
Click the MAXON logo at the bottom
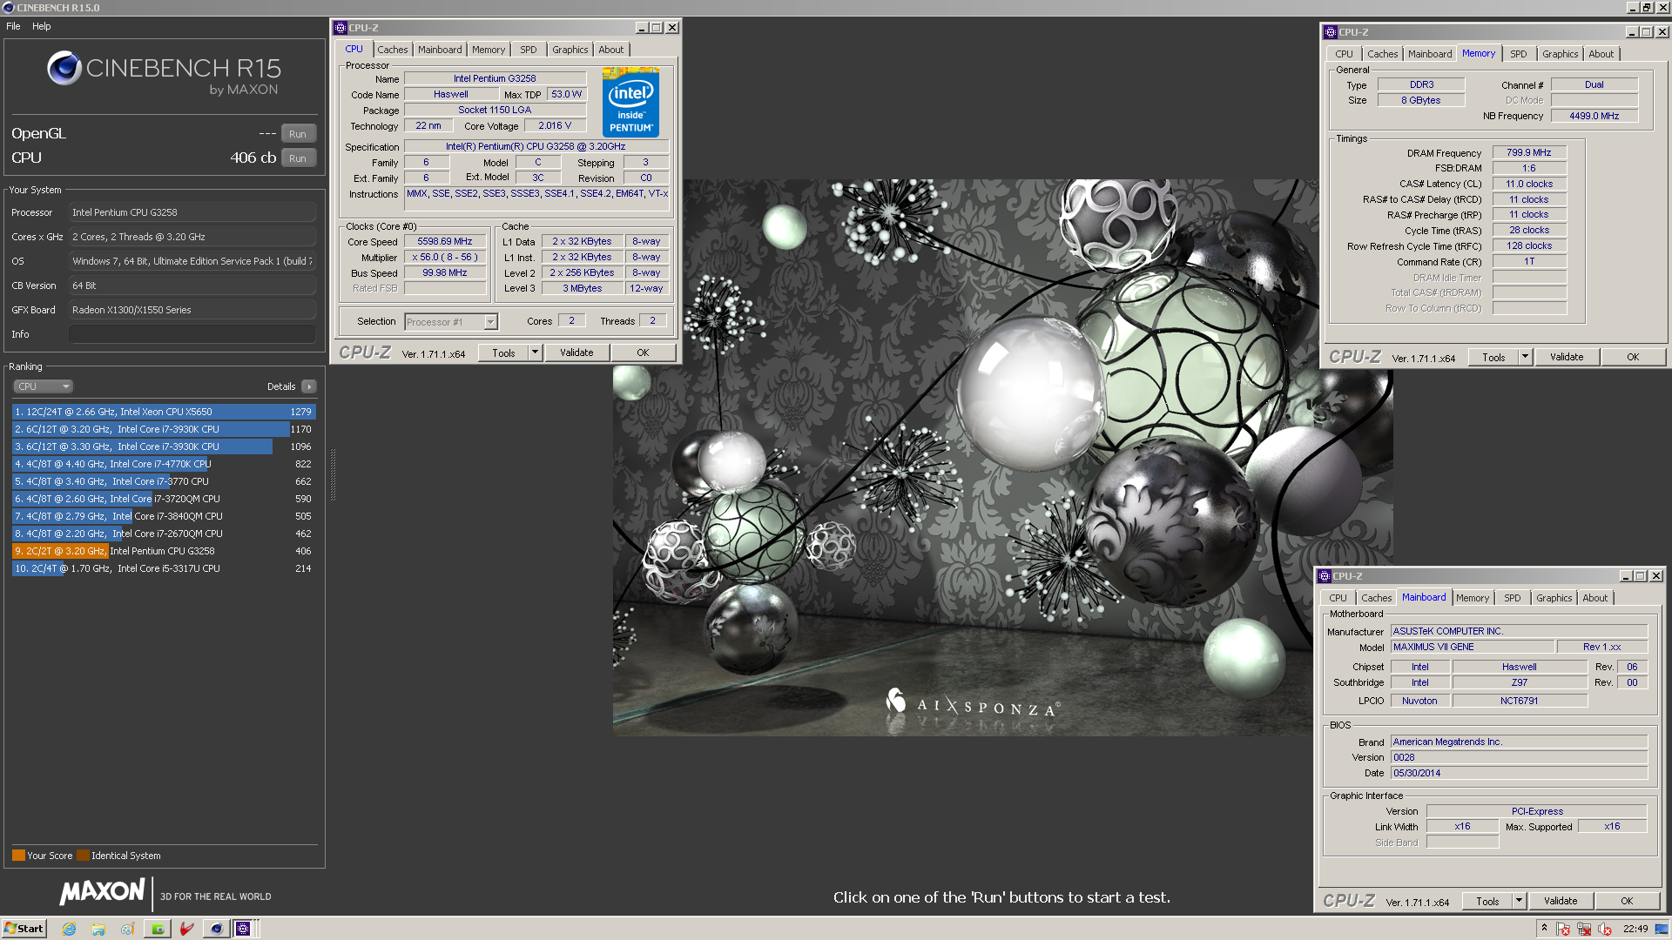tap(102, 892)
